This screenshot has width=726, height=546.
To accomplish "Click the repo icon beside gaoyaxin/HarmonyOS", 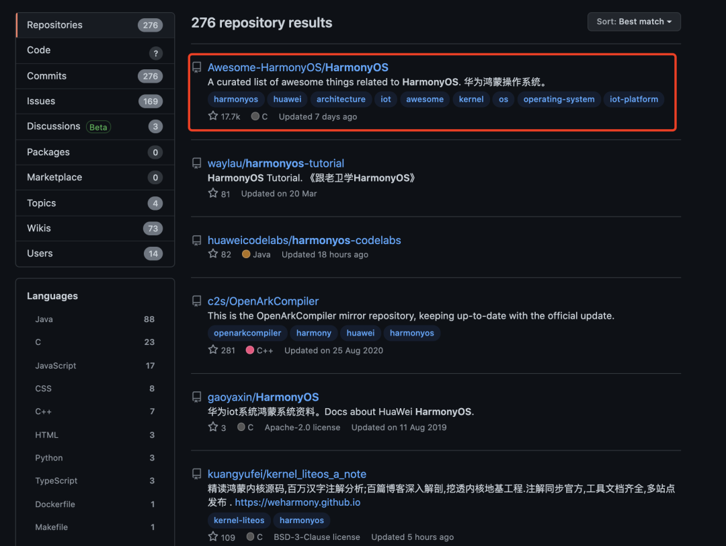I will click(197, 397).
